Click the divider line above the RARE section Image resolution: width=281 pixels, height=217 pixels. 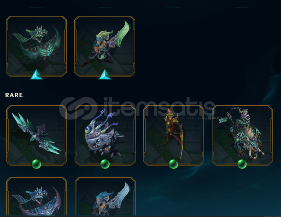137,85
